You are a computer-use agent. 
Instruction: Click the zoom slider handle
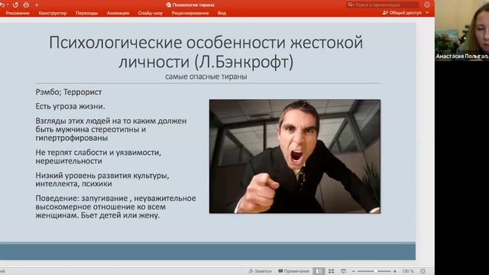375,271
